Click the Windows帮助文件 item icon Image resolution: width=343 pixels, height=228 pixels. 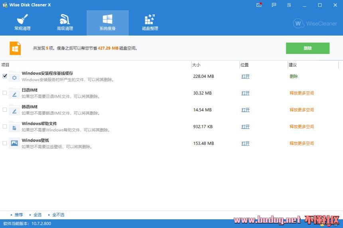tap(14, 127)
